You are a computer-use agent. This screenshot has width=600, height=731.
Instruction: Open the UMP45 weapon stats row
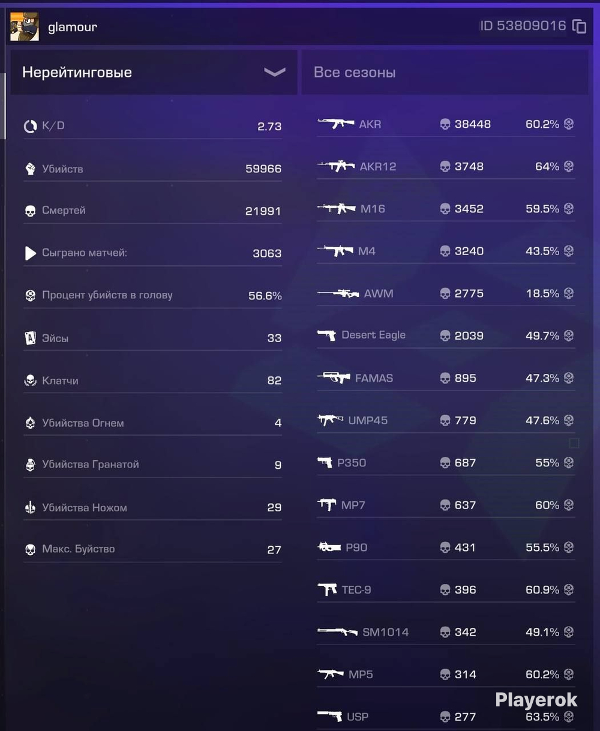point(446,420)
